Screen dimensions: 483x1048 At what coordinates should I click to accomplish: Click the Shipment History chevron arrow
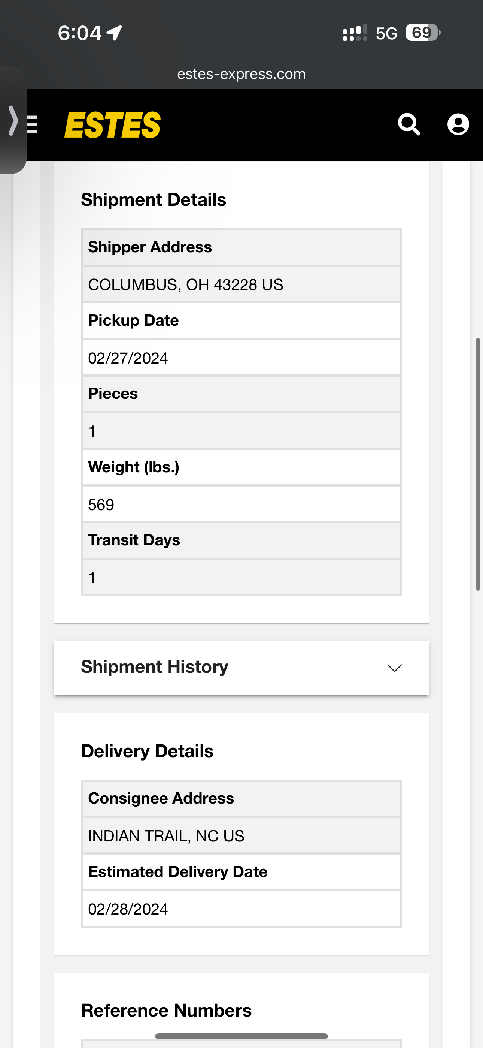pos(394,668)
